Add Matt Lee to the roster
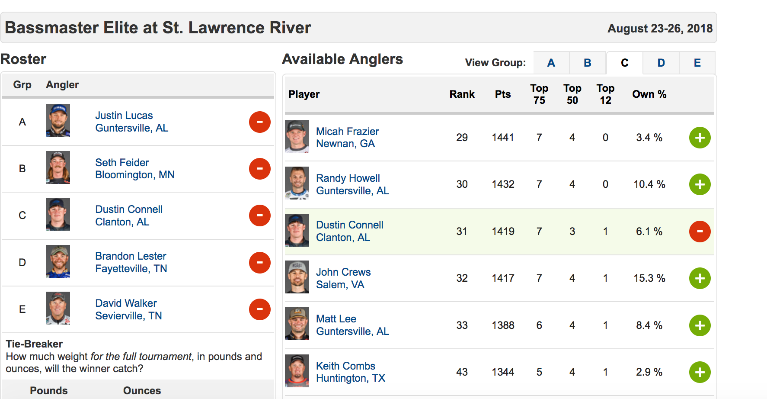 point(700,325)
